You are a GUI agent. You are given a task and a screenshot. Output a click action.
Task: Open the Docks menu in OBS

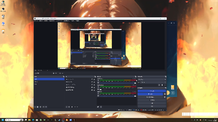click(x=52, y=21)
